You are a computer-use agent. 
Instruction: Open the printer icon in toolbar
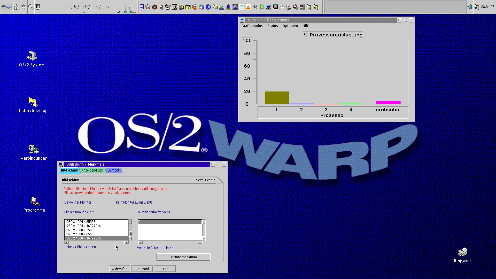pyautogui.click(x=282, y=7)
